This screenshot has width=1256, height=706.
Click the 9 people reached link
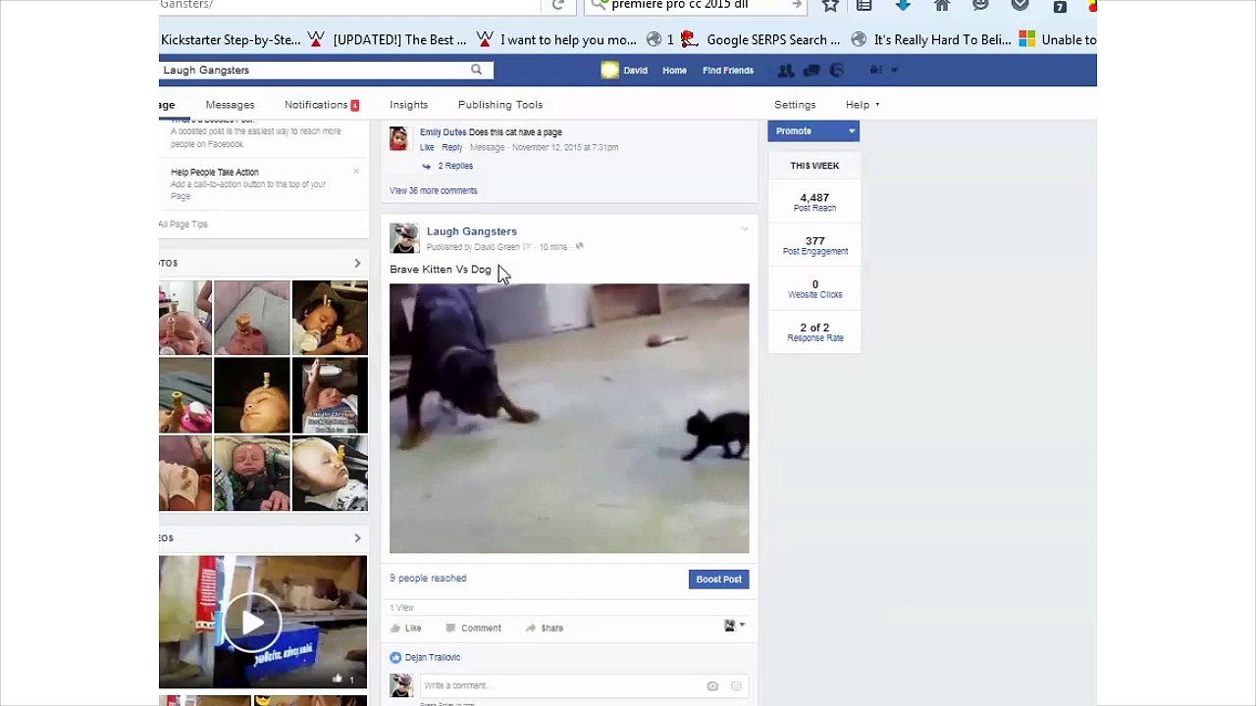tap(428, 579)
